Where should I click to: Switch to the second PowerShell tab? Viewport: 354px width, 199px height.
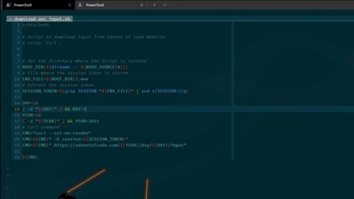[x=111, y=5]
